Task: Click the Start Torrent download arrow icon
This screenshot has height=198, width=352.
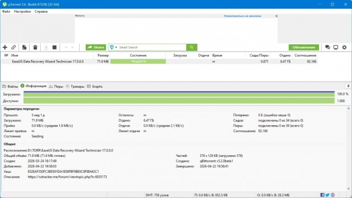Action: tap(46, 47)
